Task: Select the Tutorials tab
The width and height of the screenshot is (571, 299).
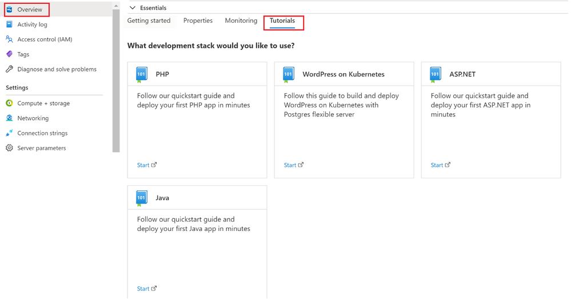Action: click(282, 21)
